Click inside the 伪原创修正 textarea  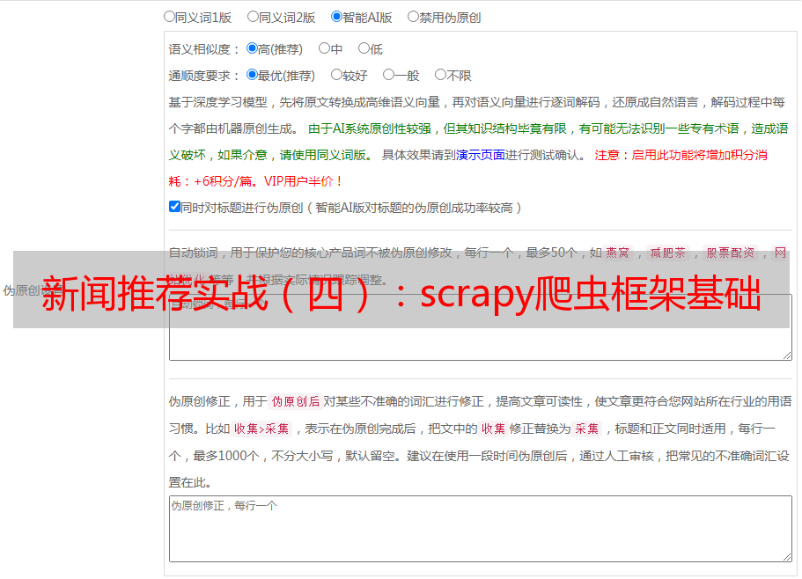click(481, 529)
